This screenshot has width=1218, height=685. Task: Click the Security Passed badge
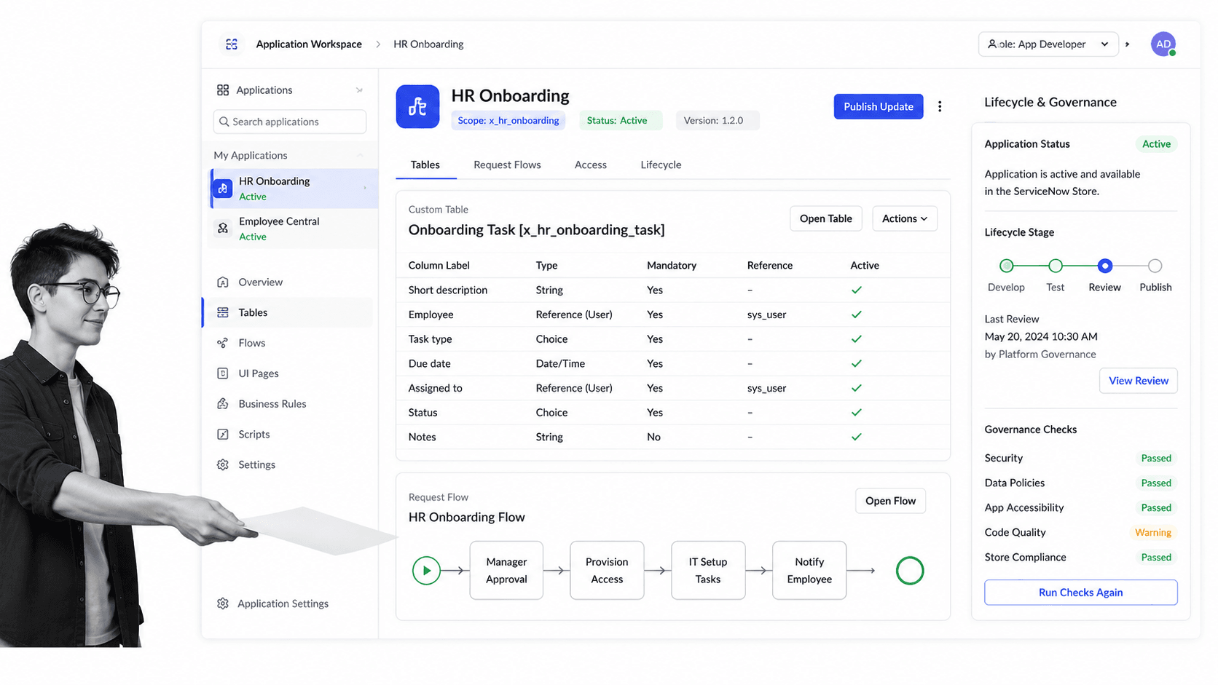1156,459
